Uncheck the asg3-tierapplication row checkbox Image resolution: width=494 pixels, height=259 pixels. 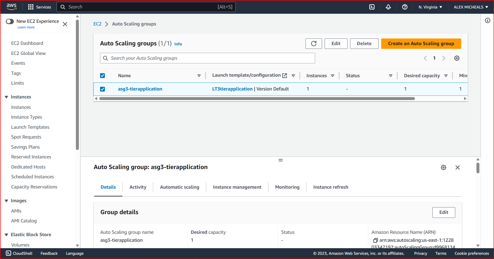(102, 89)
